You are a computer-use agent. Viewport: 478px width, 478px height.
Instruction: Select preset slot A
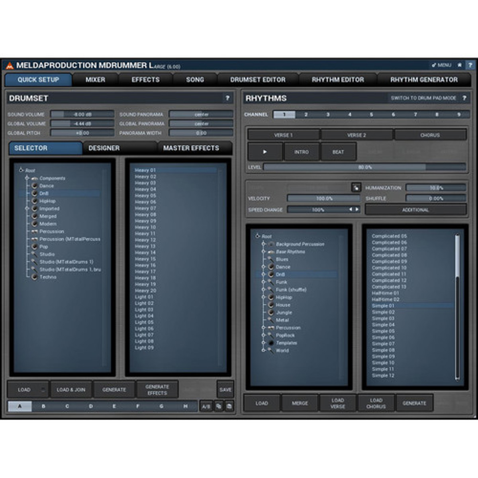point(20,406)
